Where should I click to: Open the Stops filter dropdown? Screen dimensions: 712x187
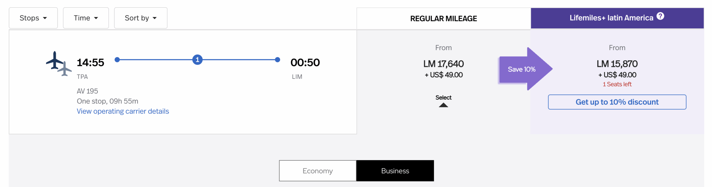[33, 18]
